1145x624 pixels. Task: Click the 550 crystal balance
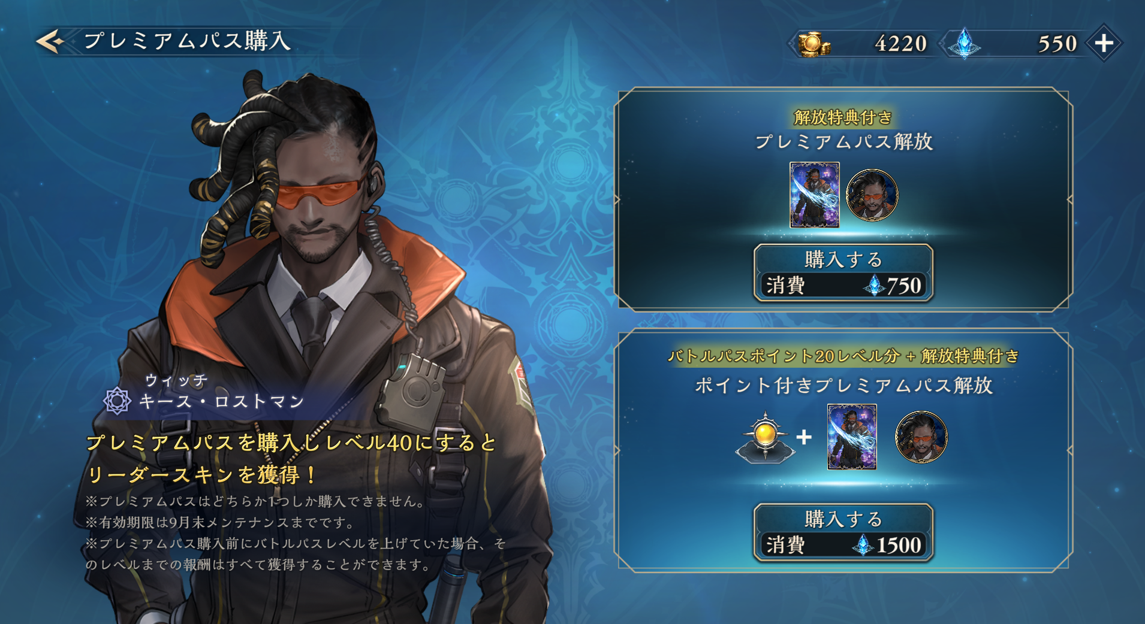pos(1057,44)
